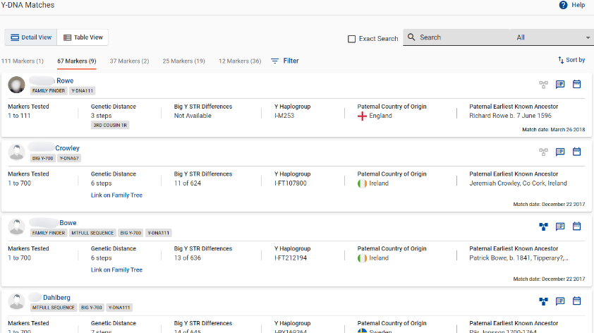Click the Detail View icon
This screenshot has width=594, height=333.
15,37
